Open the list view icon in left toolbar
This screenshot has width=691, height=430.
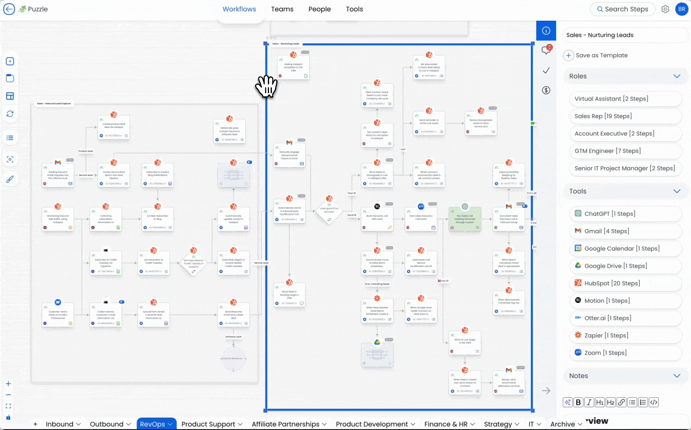[10, 137]
